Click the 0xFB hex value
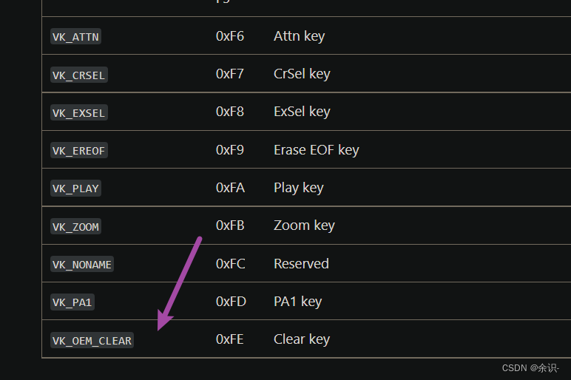Viewport: 571px width, 380px height. point(230,225)
